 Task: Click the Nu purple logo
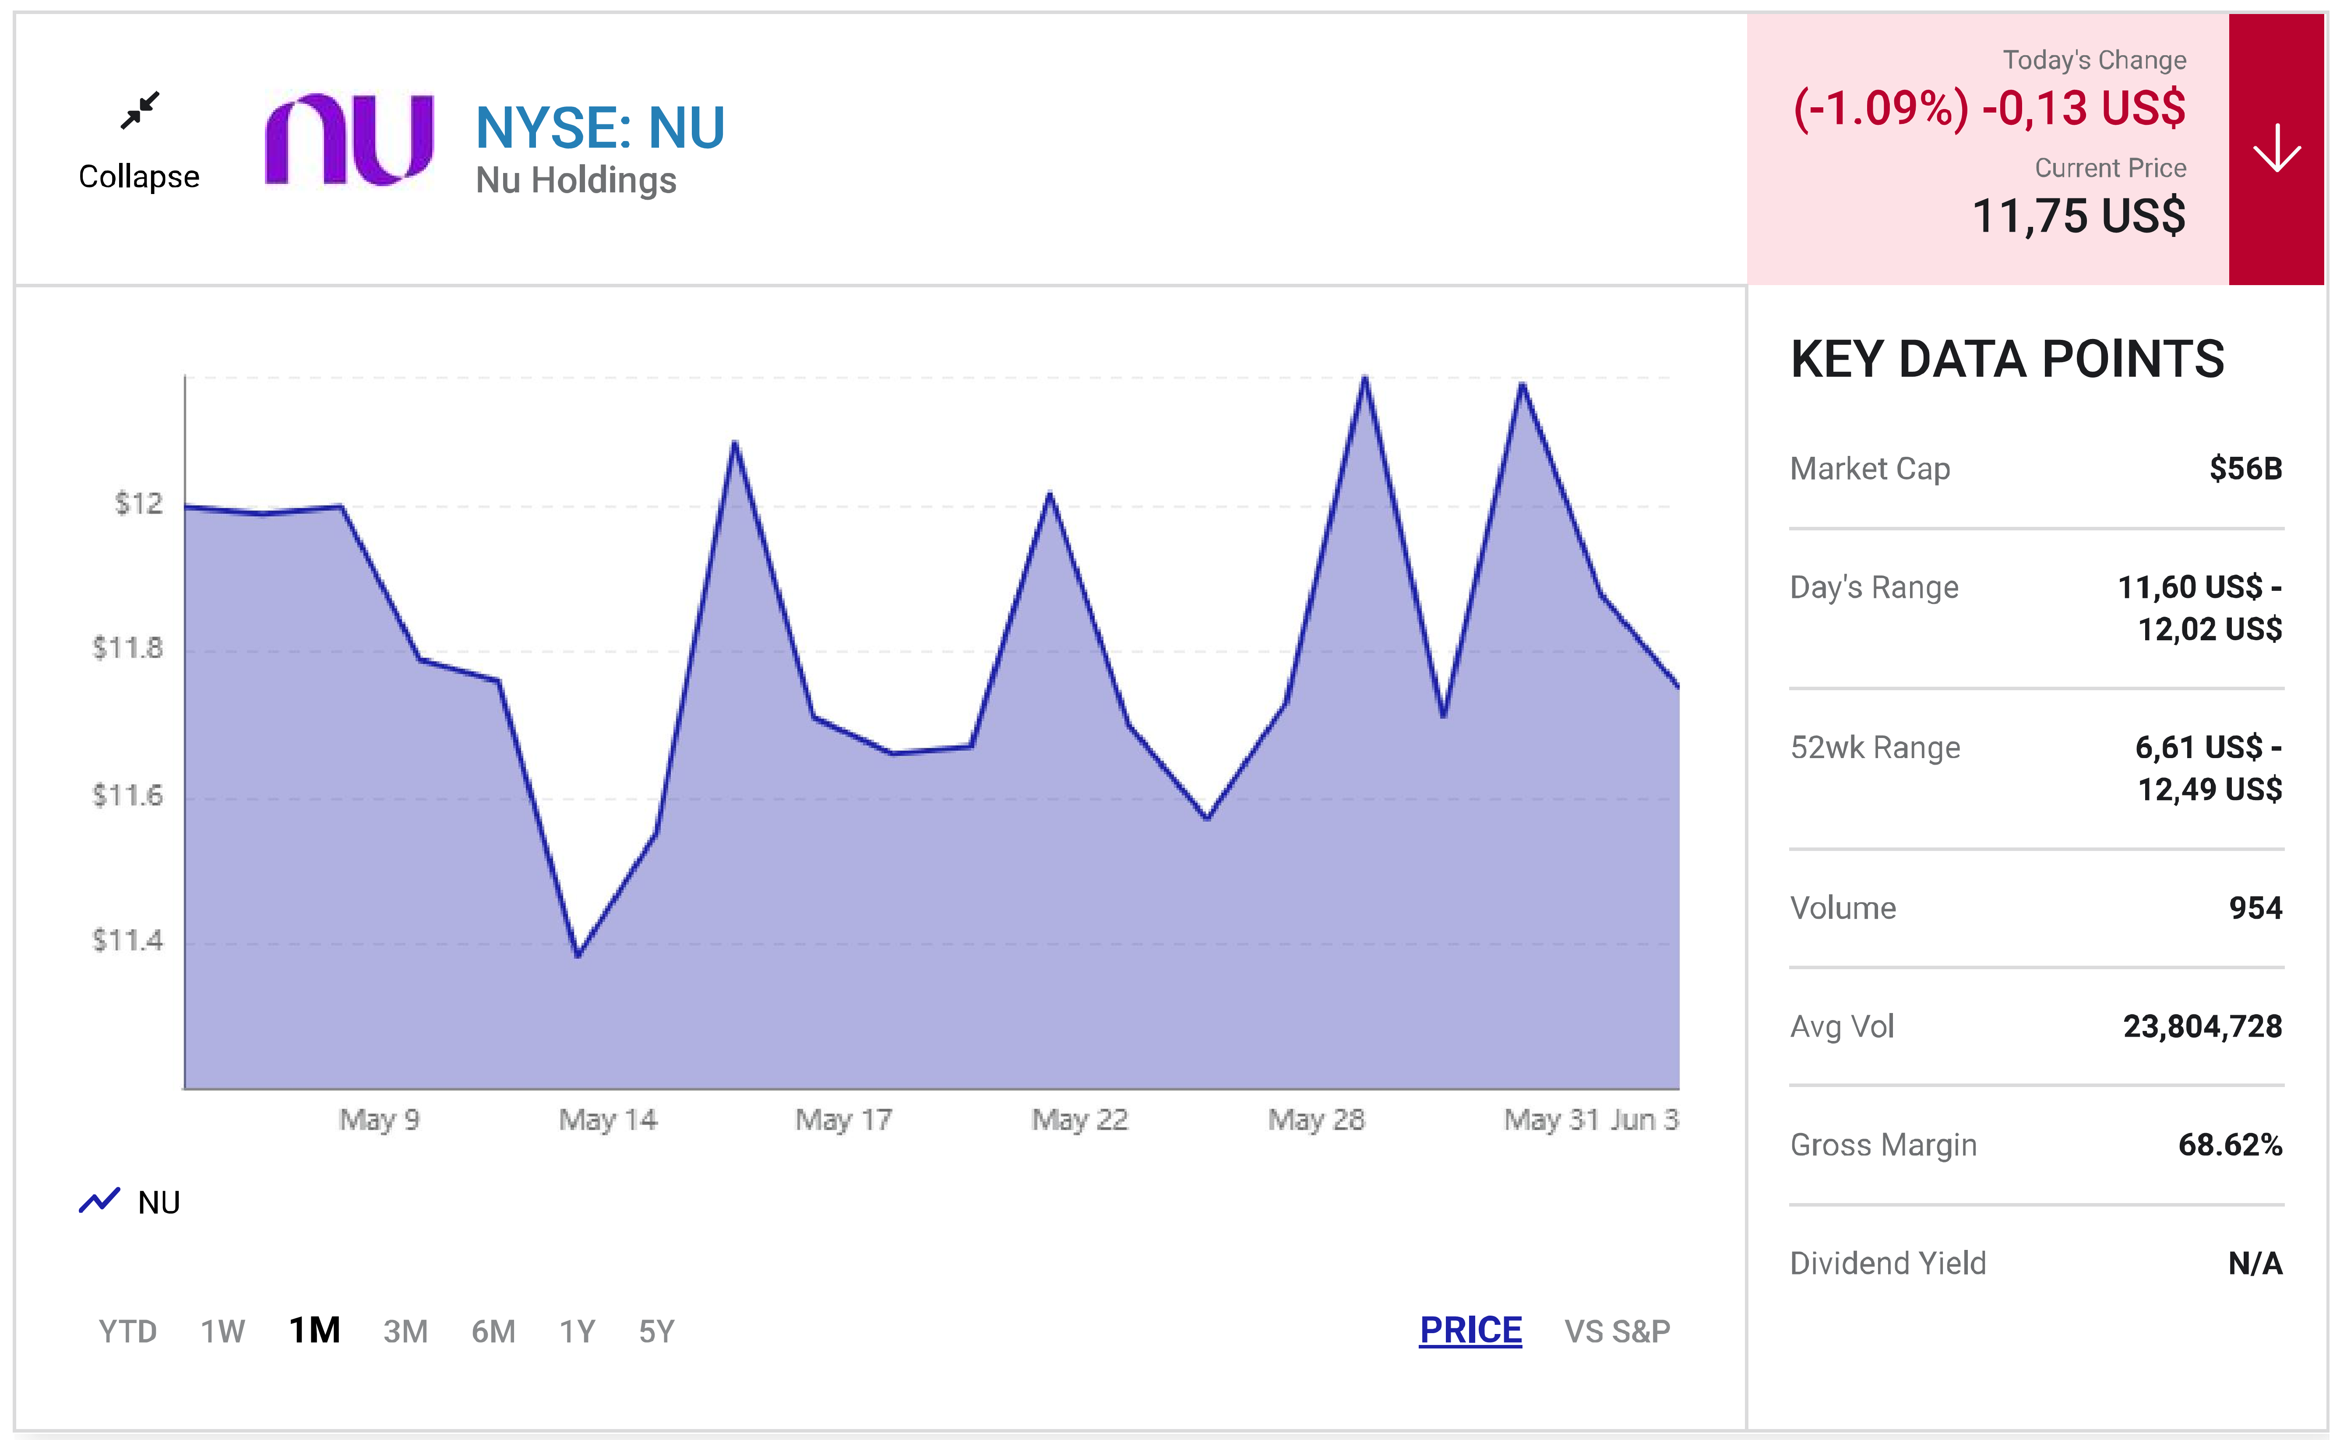pos(349,139)
